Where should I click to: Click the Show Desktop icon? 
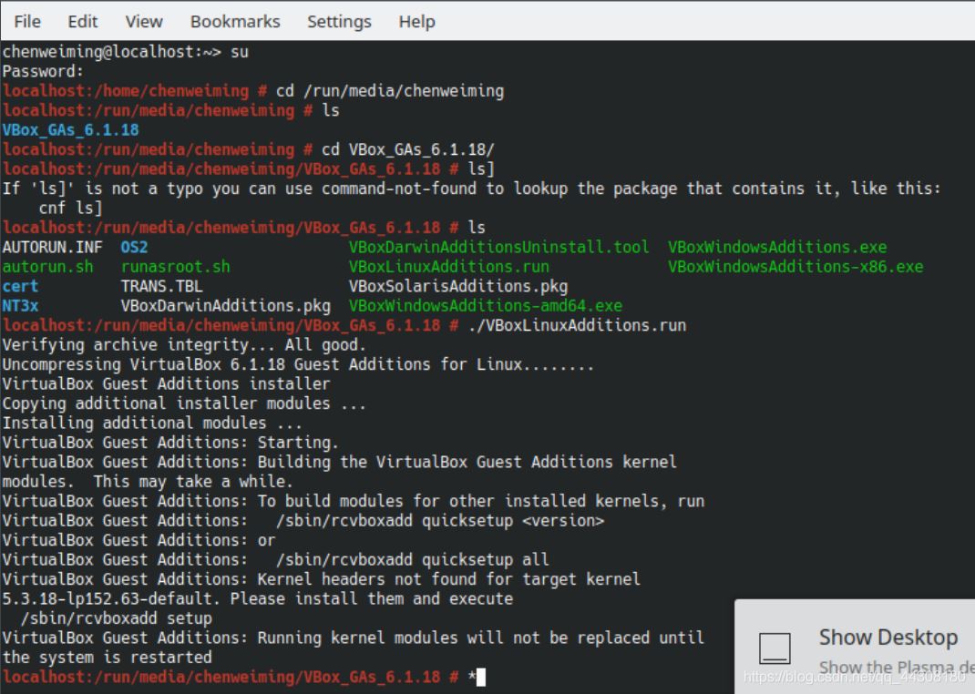[x=775, y=648]
